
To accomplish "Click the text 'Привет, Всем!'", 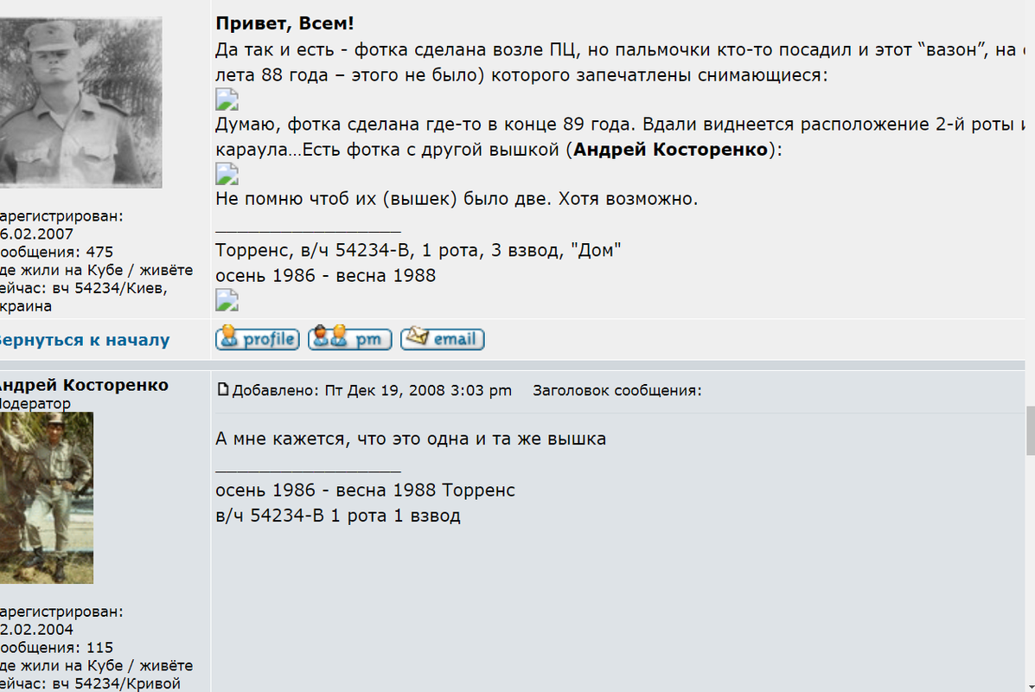I will click(284, 23).
